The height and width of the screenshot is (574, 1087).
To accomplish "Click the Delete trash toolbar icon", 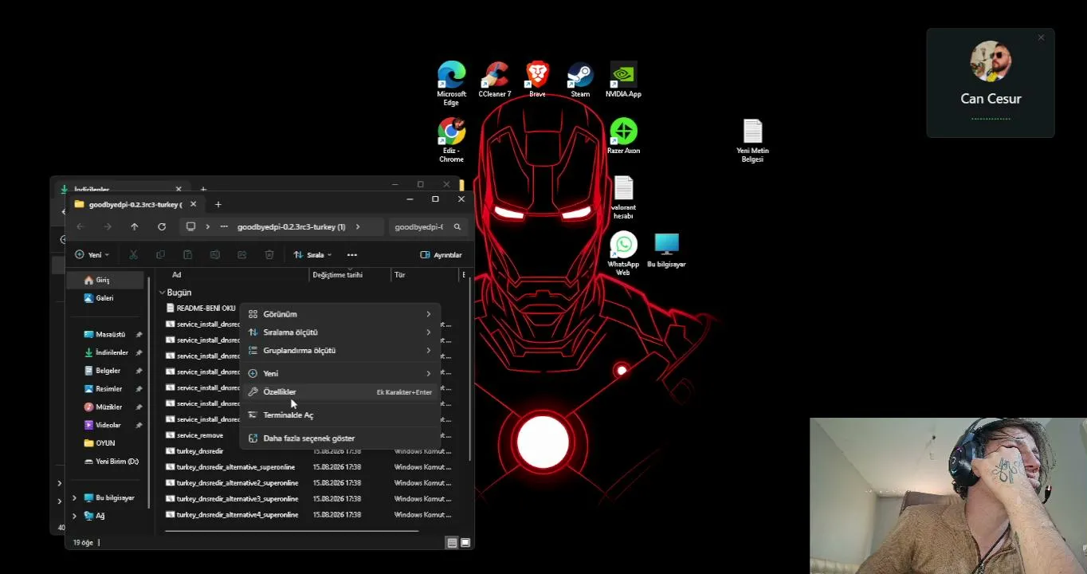I will (269, 255).
